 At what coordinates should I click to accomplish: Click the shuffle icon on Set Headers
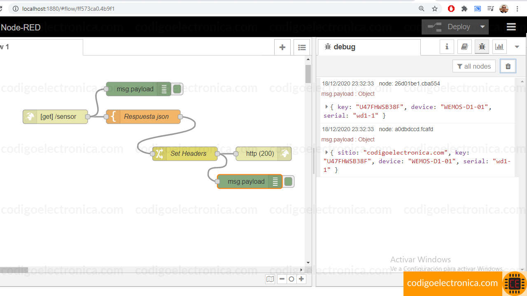[x=159, y=153]
